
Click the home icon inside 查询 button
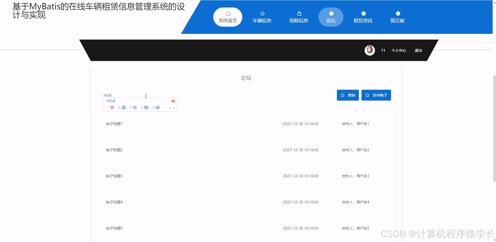342,95
